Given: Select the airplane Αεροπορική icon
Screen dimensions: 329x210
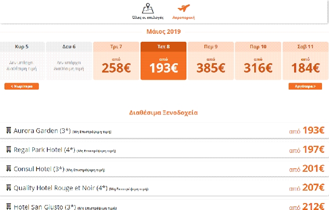Looking at the screenshot, I should point(184,8).
